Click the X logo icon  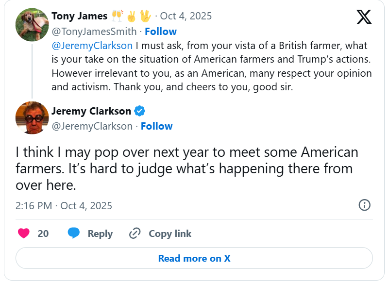[x=364, y=17]
